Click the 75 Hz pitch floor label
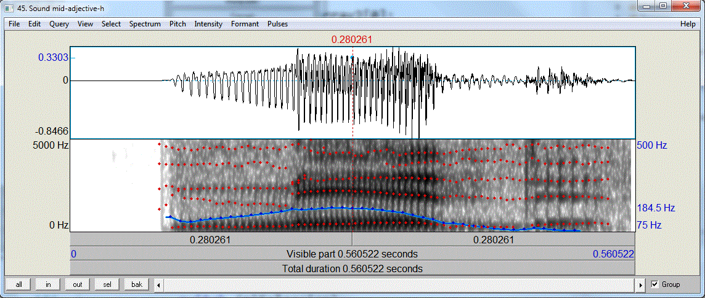Viewport: 705px width, 298px height. coord(650,225)
